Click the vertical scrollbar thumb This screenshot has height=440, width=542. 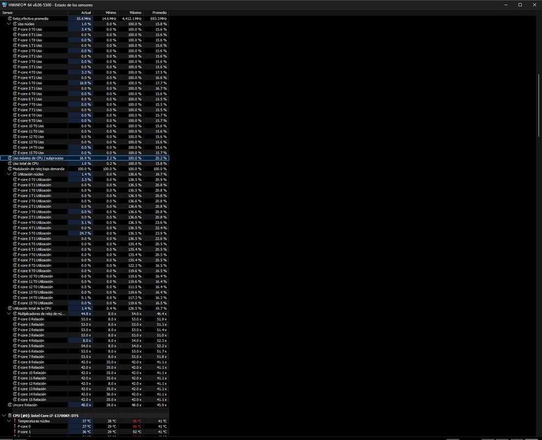(x=539, y=106)
